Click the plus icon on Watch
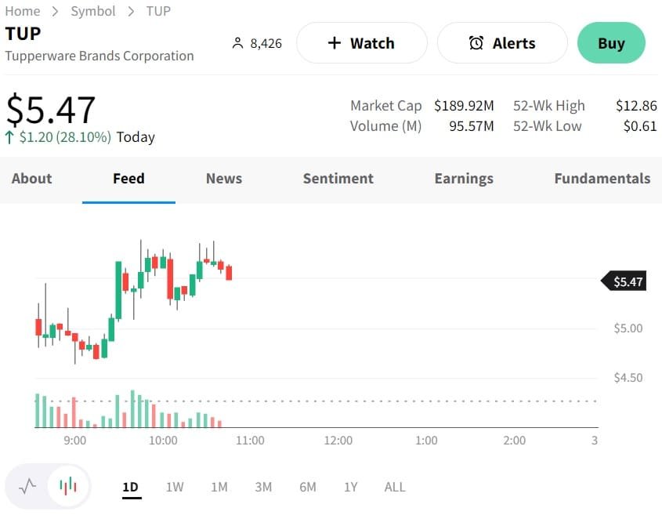 click(x=335, y=43)
